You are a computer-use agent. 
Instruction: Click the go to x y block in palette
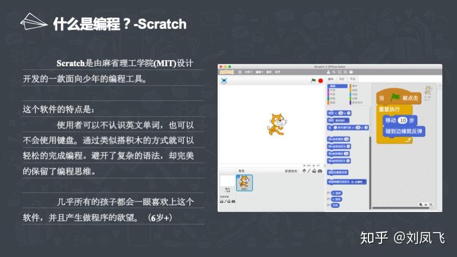[x=339, y=113]
